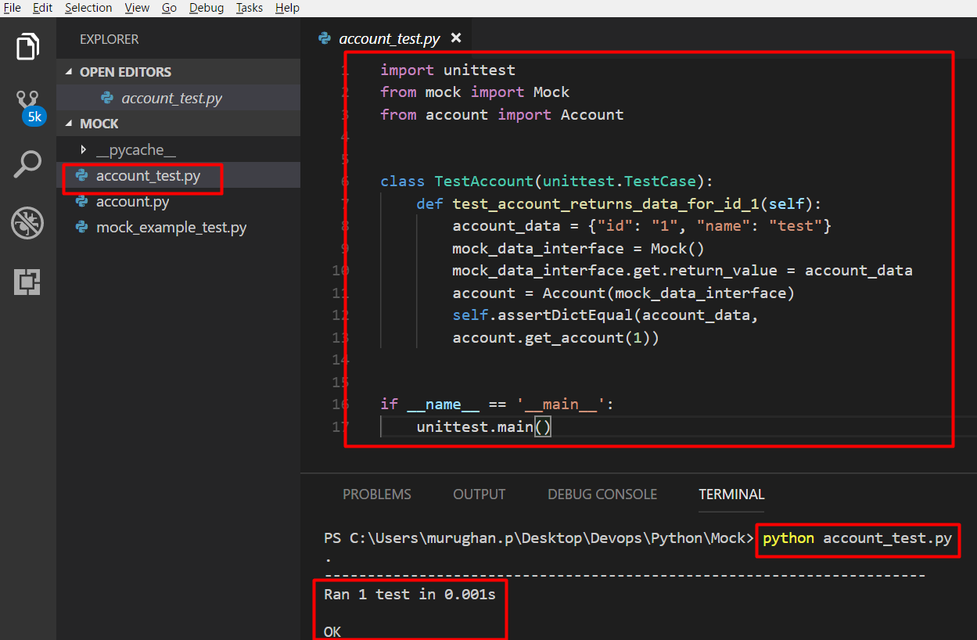Click the if __name__ == '__main__' line

coord(497,404)
